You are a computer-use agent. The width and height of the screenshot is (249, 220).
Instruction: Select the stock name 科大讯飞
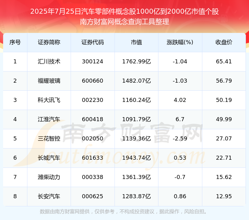point(49,100)
